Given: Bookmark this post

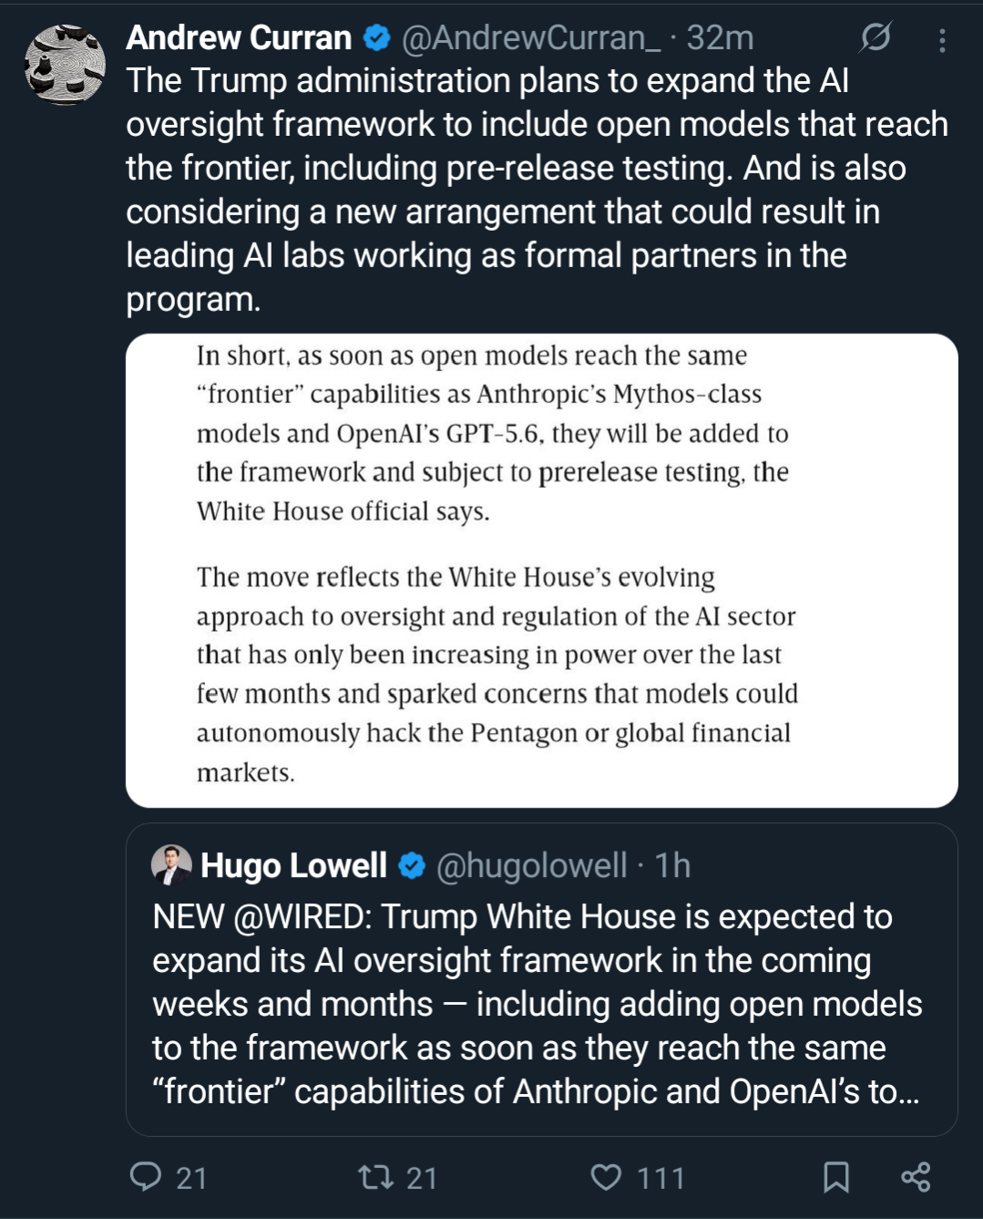Looking at the screenshot, I should click(835, 1177).
